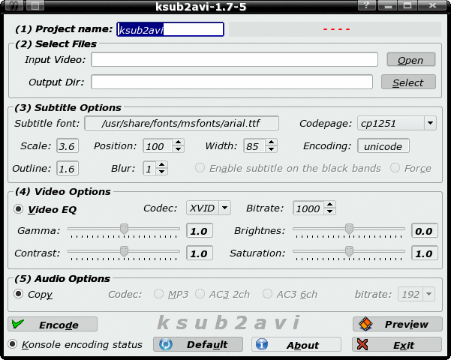Screen dimensions: 451x360
Task: Click the red X Exit icon
Action: point(362,344)
